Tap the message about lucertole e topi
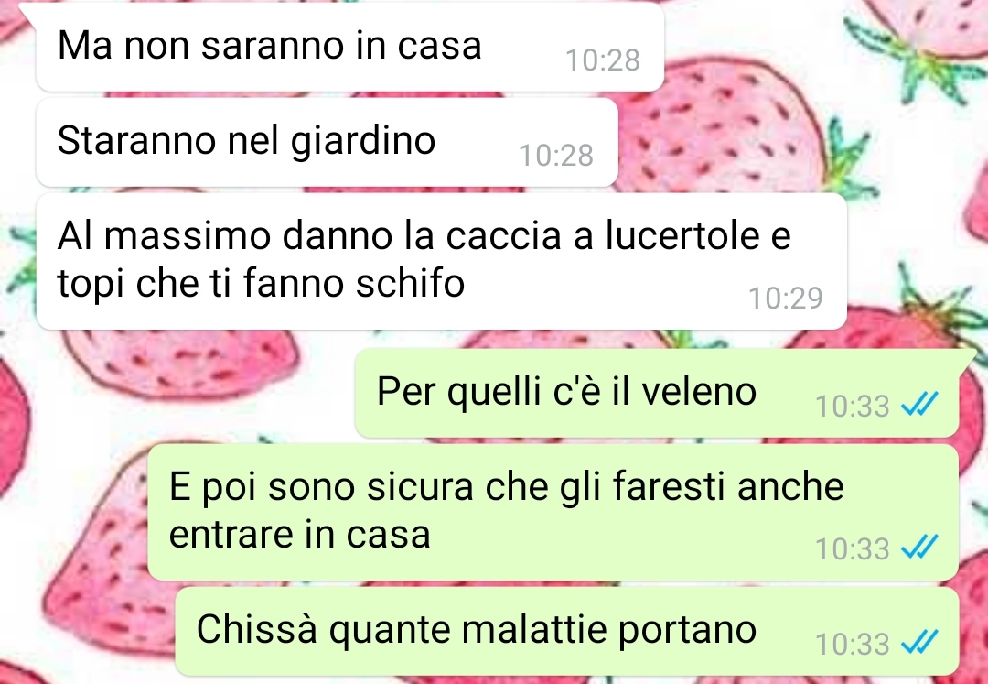The image size is (988, 684). point(441,261)
